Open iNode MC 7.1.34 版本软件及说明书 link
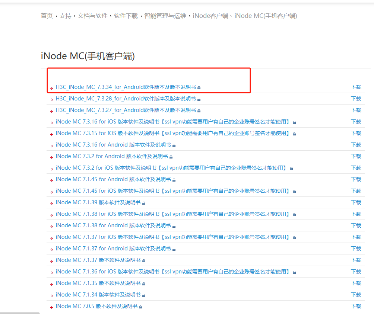 click(98, 295)
